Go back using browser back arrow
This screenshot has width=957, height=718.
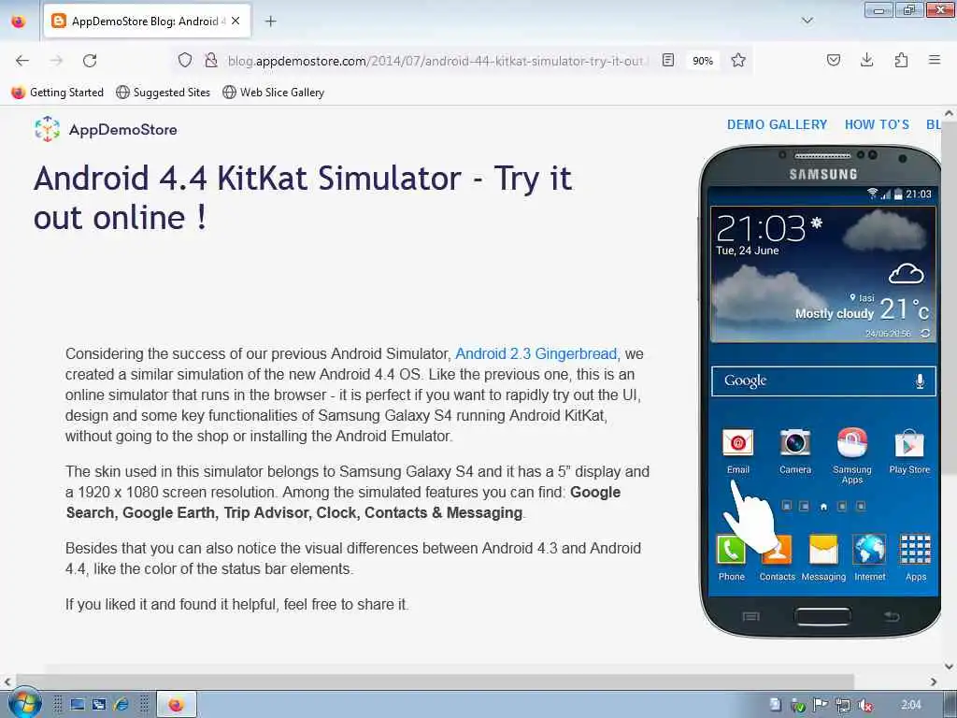[x=22, y=61]
